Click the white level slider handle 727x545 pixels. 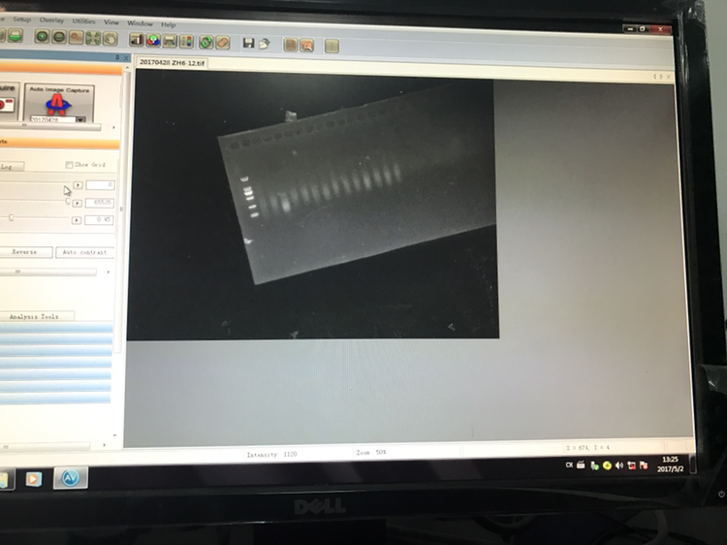click(x=68, y=202)
